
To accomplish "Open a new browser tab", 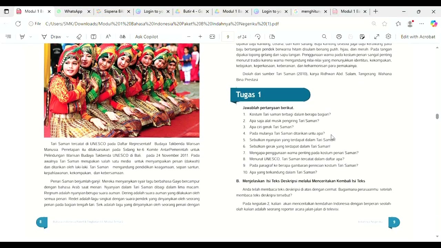I will coord(376,11).
